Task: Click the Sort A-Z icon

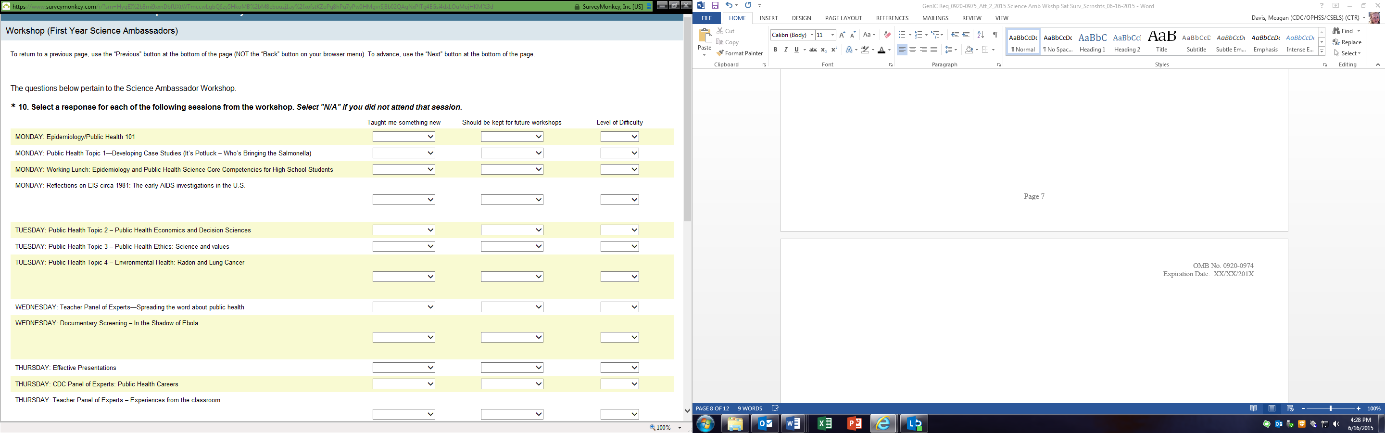Action: tap(980, 35)
